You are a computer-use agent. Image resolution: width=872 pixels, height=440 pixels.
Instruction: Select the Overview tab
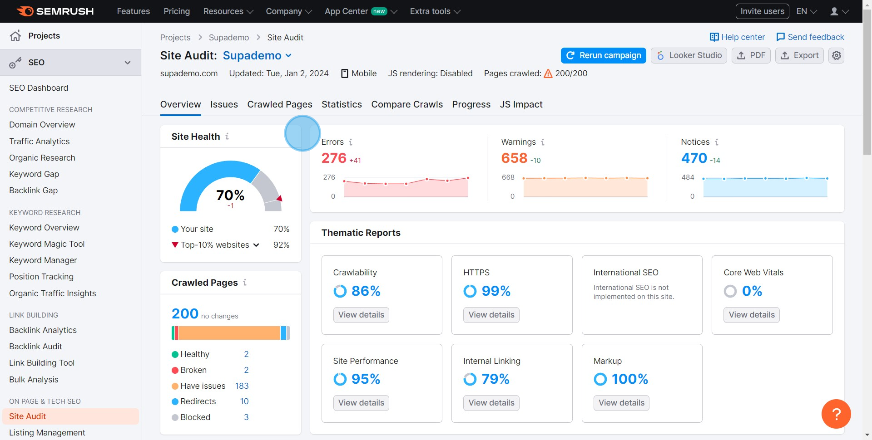(x=180, y=104)
